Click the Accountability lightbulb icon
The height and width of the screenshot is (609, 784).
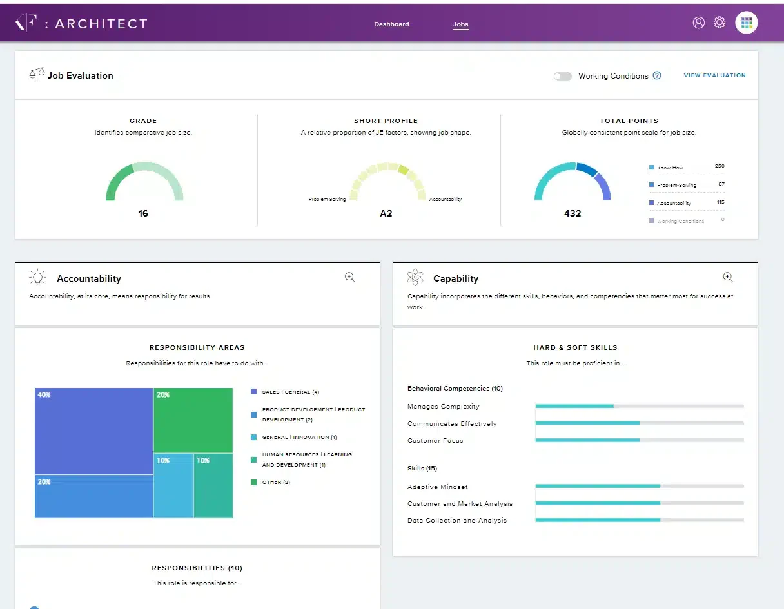pos(38,278)
